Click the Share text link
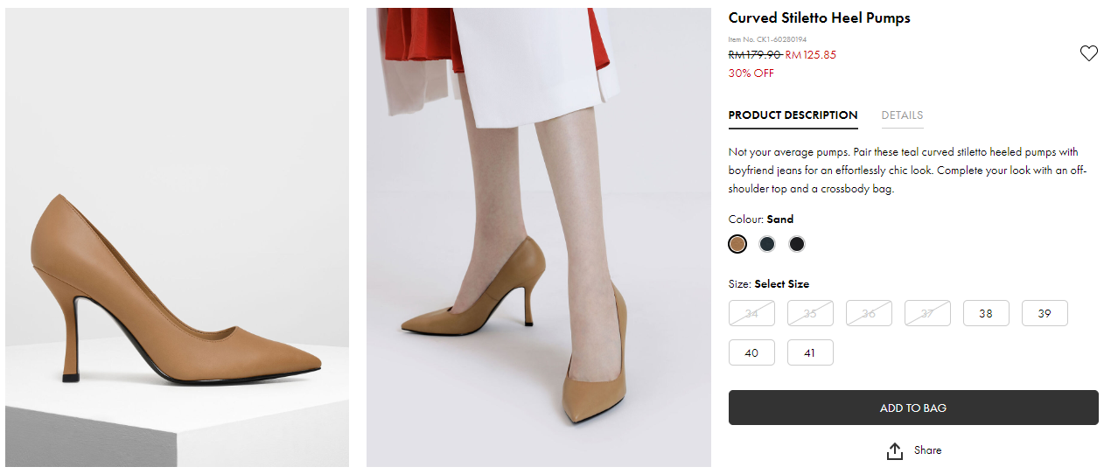 tap(927, 450)
